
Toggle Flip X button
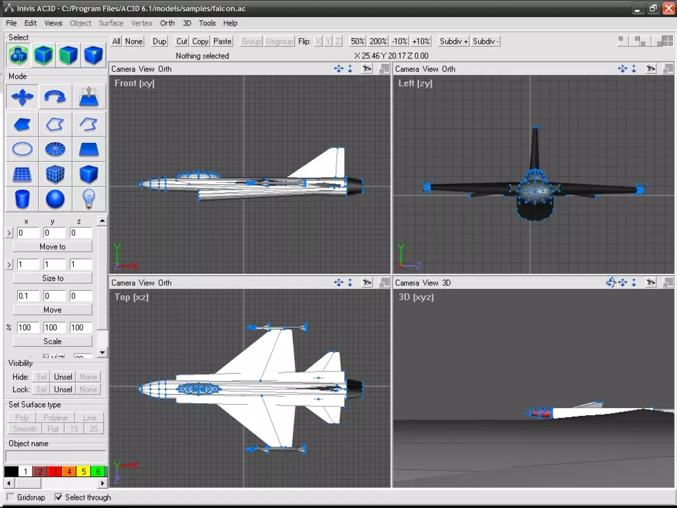[x=318, y=41]
